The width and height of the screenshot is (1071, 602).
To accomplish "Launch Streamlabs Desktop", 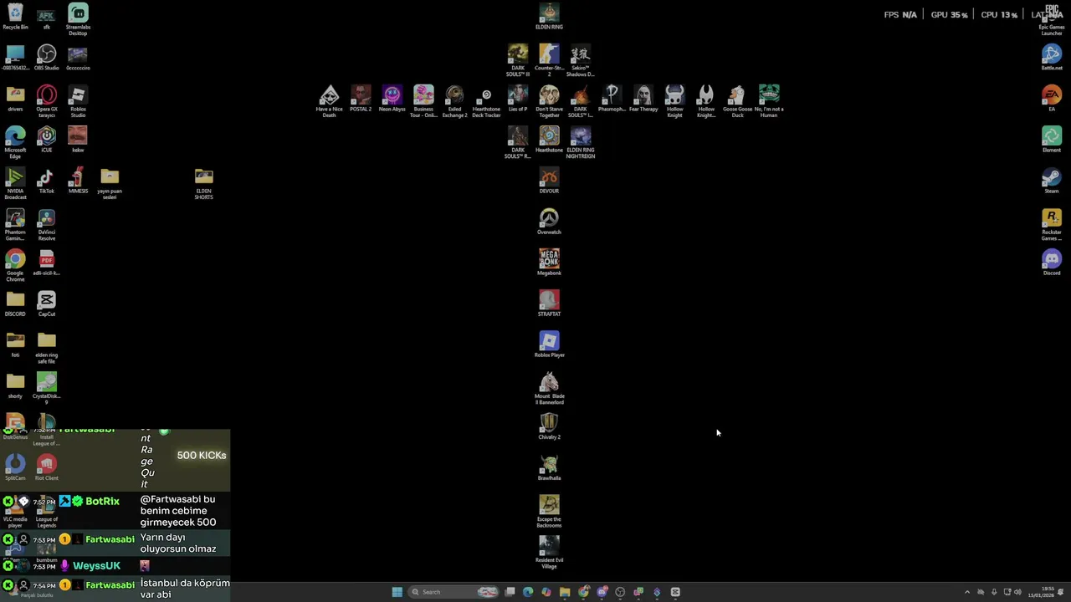I will point(78,19).
